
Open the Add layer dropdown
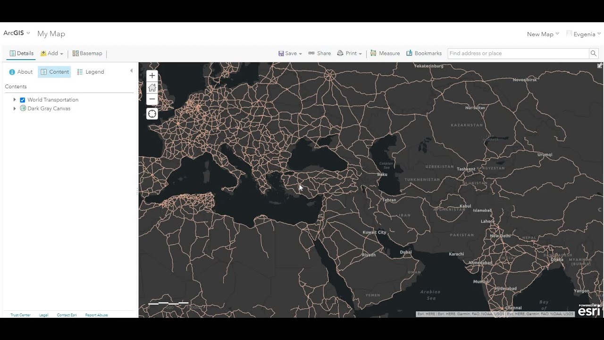tap(52, 53)
